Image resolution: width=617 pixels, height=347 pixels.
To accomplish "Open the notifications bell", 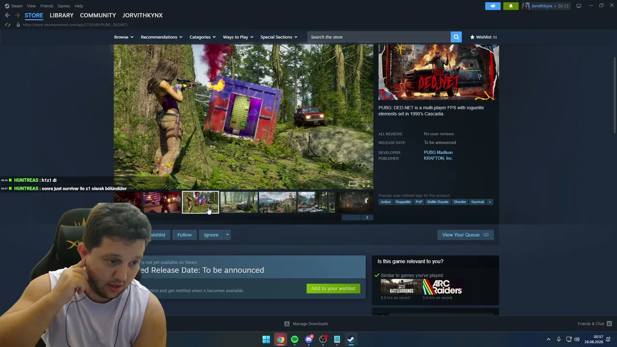I will pyautogui.click(x=511, y=6).
